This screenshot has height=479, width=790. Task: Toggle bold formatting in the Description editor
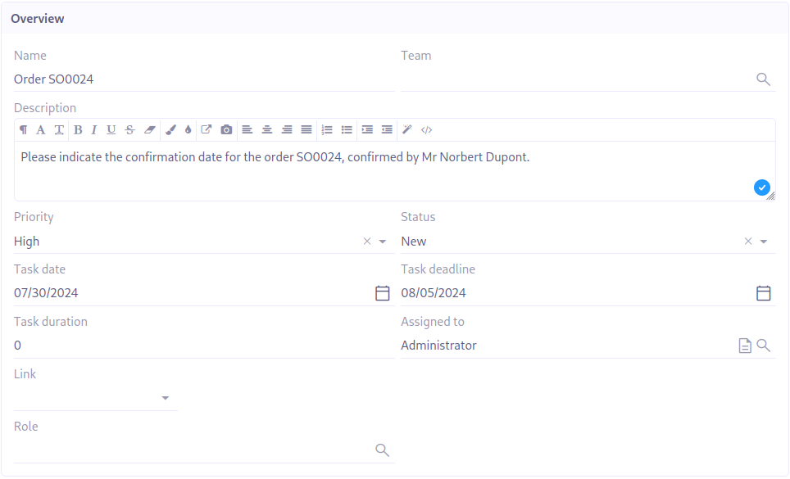click(77, 129)
